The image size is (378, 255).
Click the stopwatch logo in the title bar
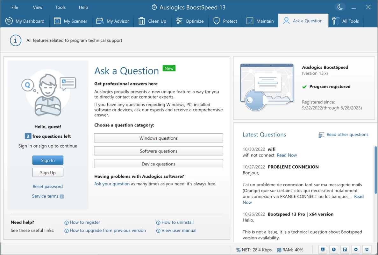click(154, 7)
